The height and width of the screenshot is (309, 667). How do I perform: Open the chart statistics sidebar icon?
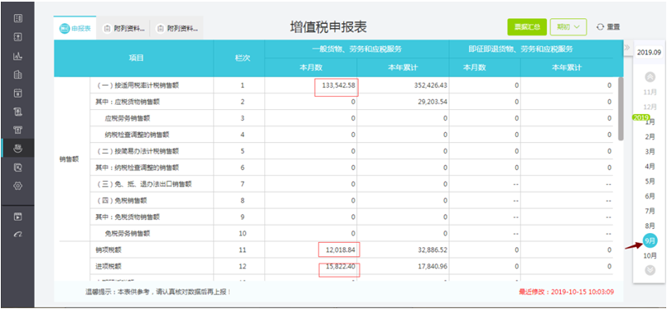pos(18,55)
